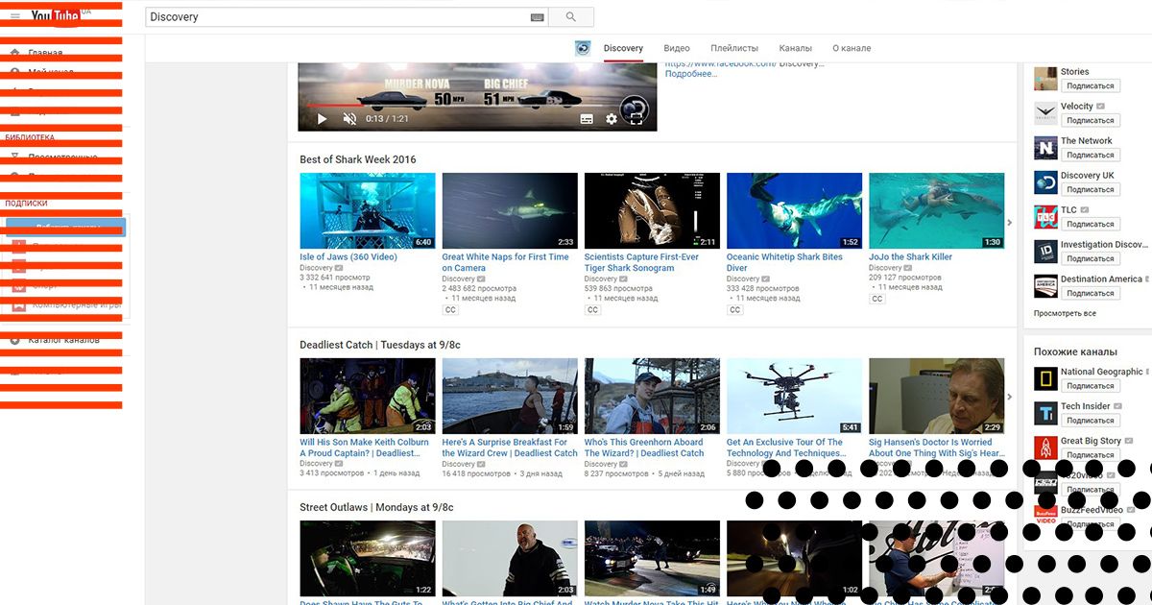Image resolution: width=1152 pixels, height=605 pixels.
Task: Open Isle of Jaws video thumbnail
Action: click(x=368, y=211)
